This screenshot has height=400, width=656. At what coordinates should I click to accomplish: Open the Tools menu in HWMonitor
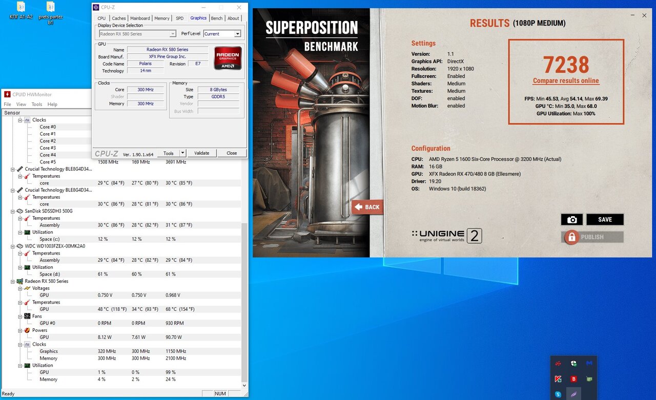click(x=37, y=104)
